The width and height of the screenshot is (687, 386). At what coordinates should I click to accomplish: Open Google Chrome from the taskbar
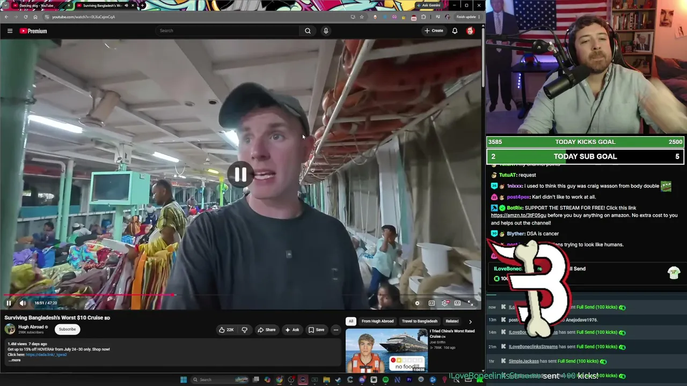click(x=280, y=380)
